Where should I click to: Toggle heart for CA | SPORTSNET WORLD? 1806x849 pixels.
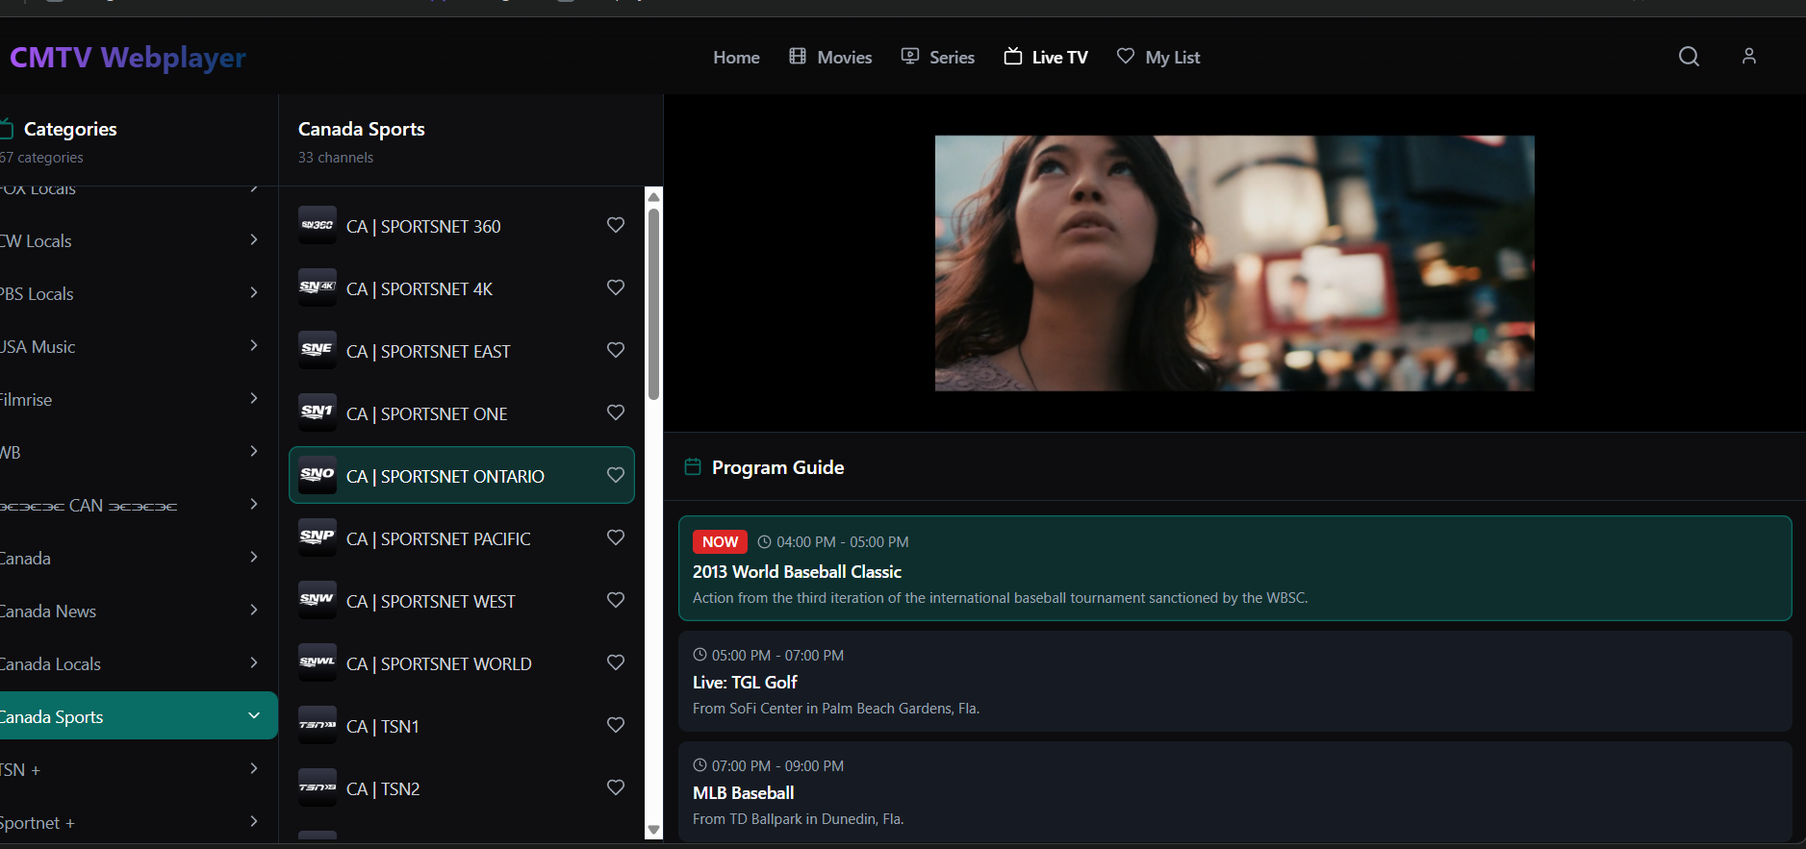[616, 662]
